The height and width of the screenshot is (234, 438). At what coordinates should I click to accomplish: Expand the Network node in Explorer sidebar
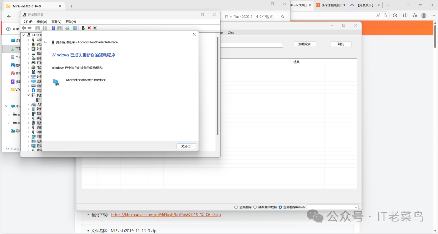[x=6, y=131]
